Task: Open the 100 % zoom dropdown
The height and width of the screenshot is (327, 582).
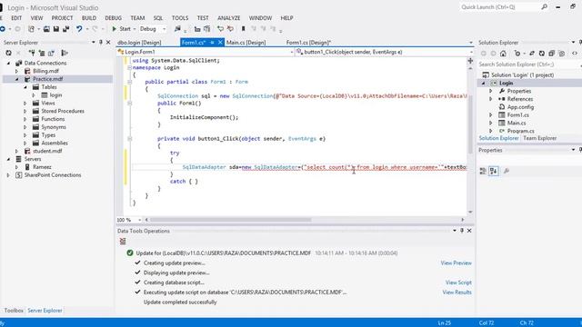Action: pyautogui.click(x=139, y=220)
